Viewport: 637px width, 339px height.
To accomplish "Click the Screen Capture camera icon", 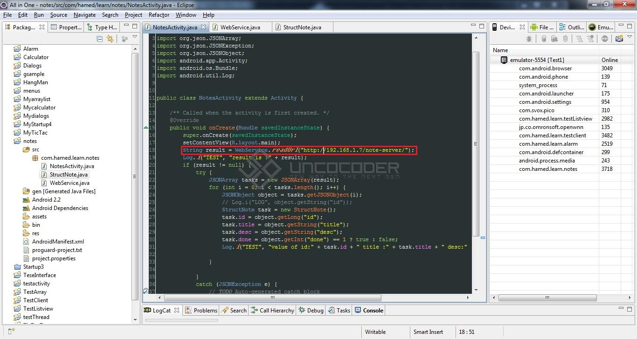I will coord(619,39).
